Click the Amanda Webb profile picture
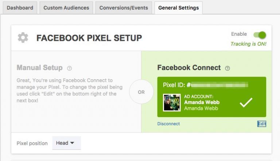The height and width of the screenshot is (161, 280). coord(172,103)
